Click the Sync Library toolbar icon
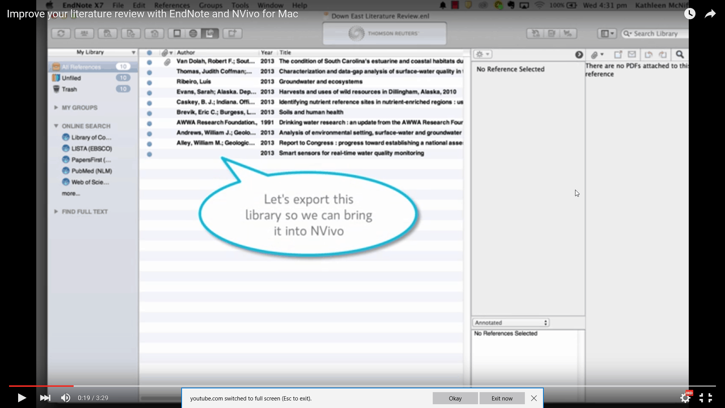Screen dimensions: 725x408 tap(61, 34)
